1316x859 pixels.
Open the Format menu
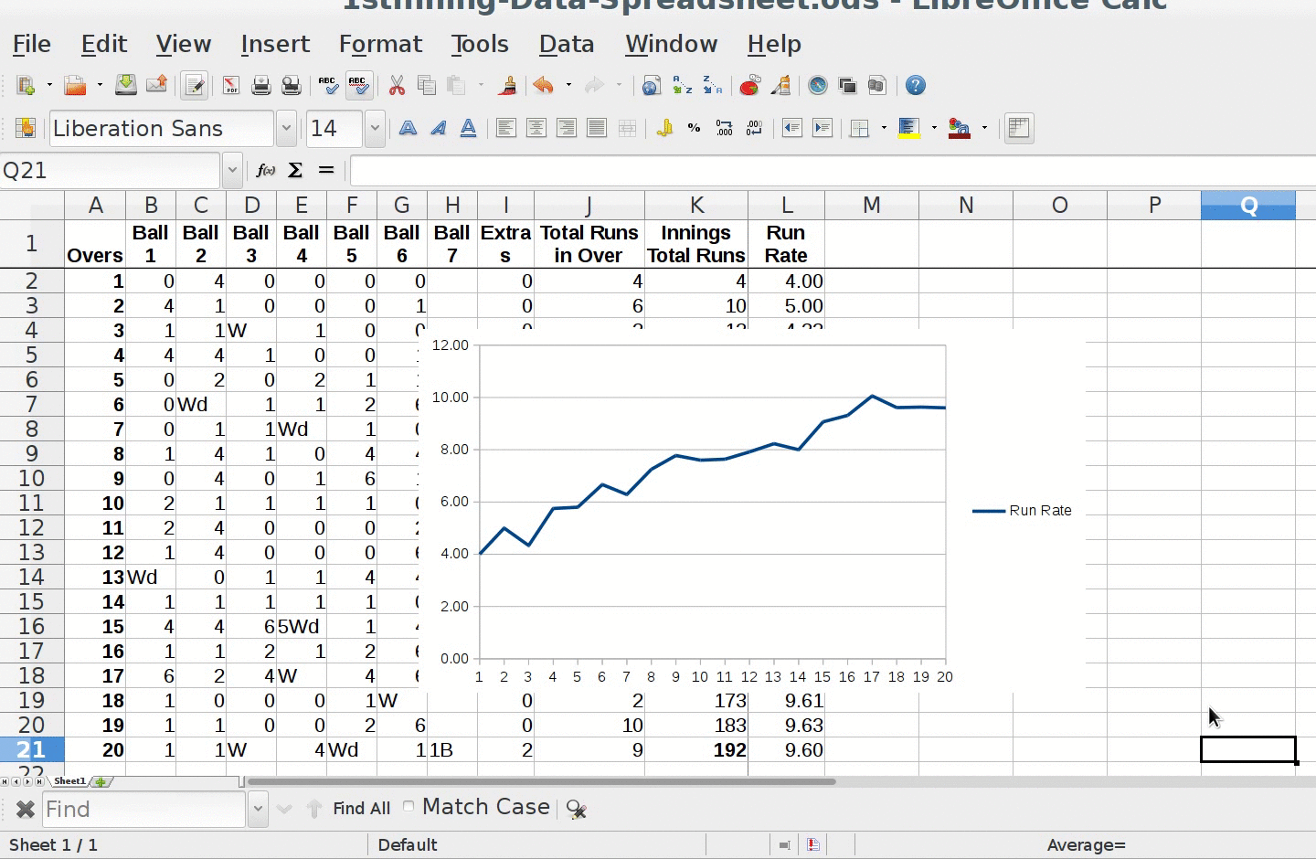380,44
